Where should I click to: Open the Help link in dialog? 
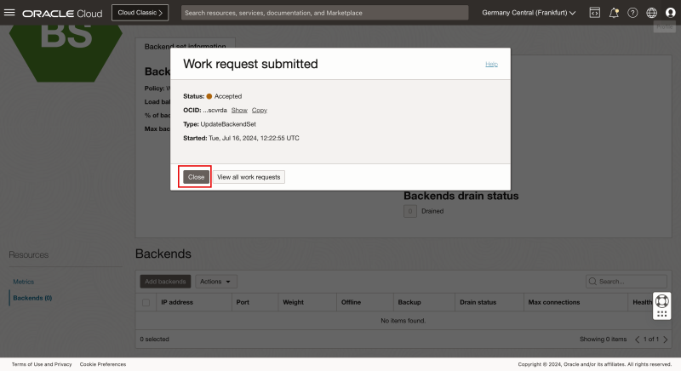pos(491,64)
